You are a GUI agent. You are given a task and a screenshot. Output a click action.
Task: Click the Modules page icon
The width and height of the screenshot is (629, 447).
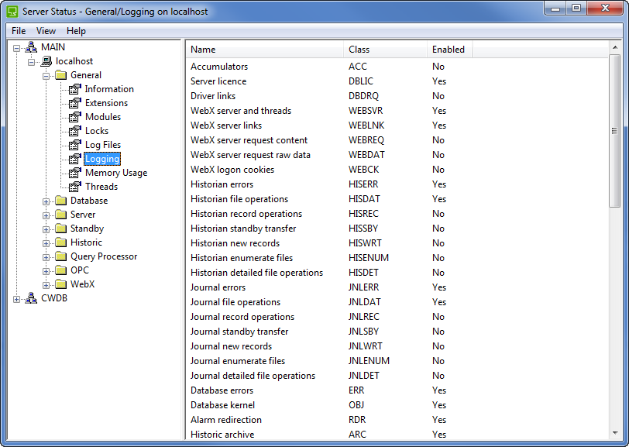(75, 117)
